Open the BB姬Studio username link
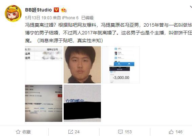The height and width of the screenshot is (136, 192). tap(39, 10)
